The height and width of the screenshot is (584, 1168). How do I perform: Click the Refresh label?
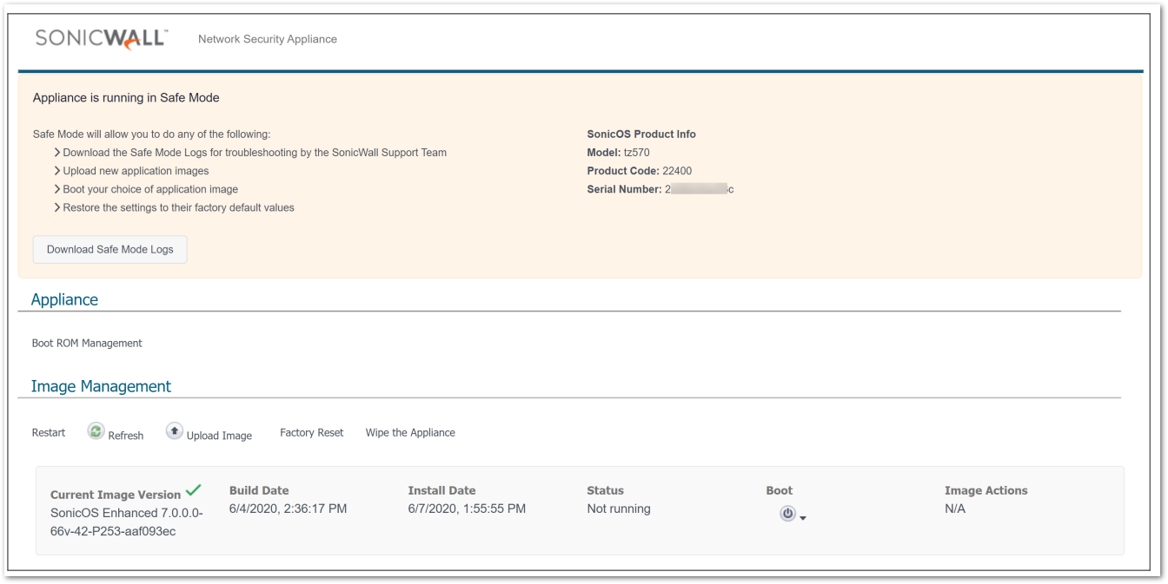pos(126,436)
